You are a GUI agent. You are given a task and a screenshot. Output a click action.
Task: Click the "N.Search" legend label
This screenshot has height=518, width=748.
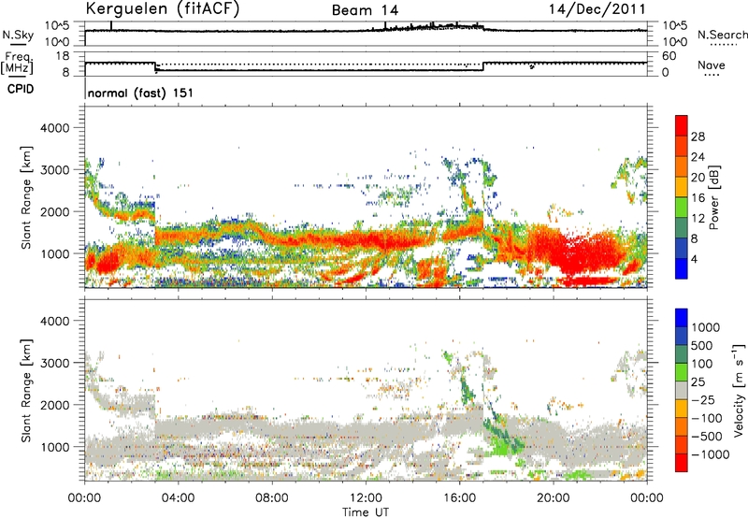722,35
